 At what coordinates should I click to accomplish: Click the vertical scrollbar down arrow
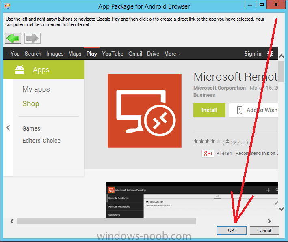281,209
